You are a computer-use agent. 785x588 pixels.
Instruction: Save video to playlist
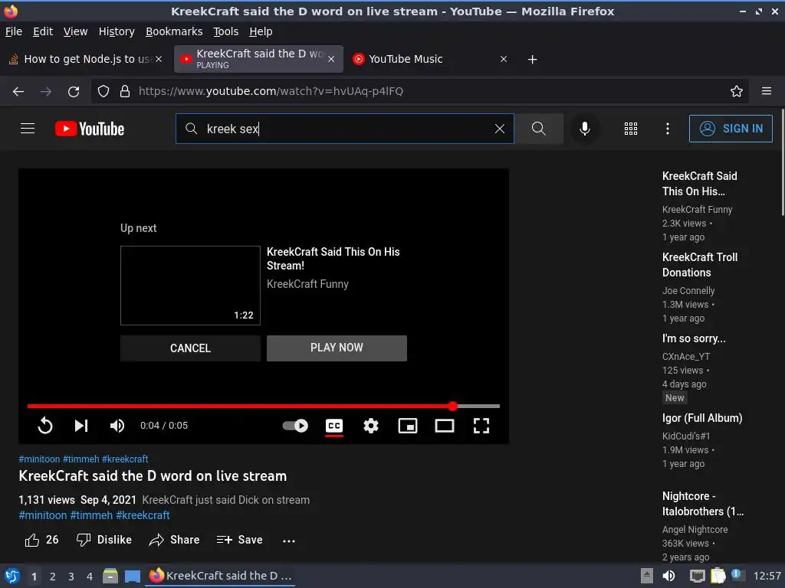pos(239,540)
